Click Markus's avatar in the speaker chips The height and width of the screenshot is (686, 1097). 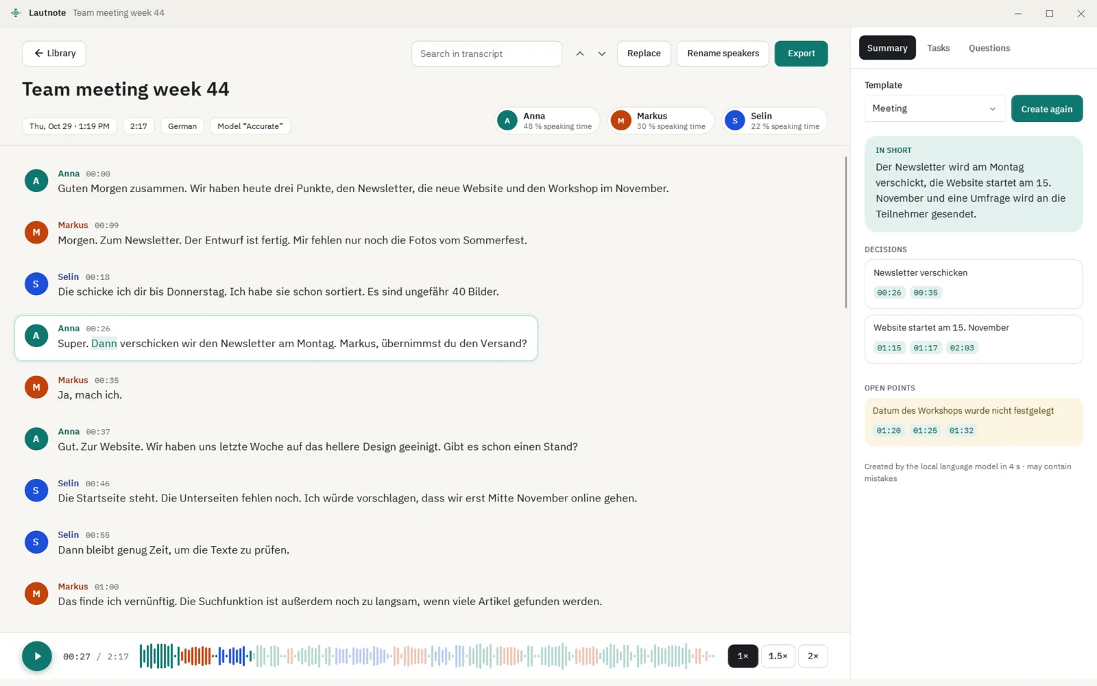coord(621,121)
